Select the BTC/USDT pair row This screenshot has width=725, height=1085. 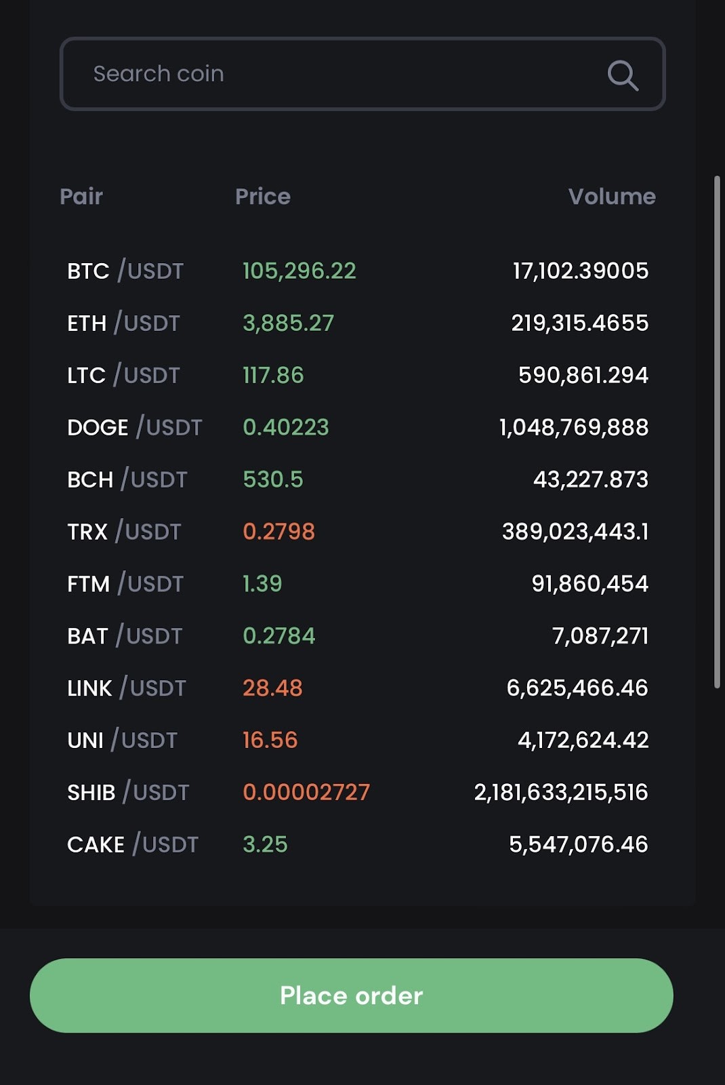tap(125, 271)
